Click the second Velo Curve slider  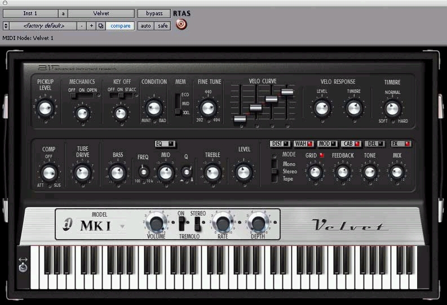[x=256, y=107]
